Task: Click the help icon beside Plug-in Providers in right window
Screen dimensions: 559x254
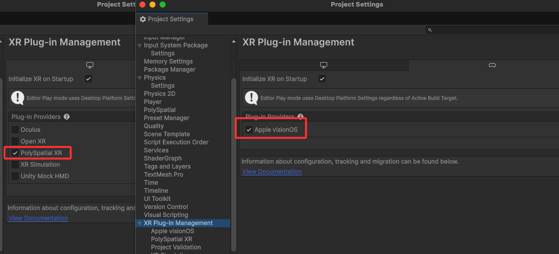Action: 300,117
